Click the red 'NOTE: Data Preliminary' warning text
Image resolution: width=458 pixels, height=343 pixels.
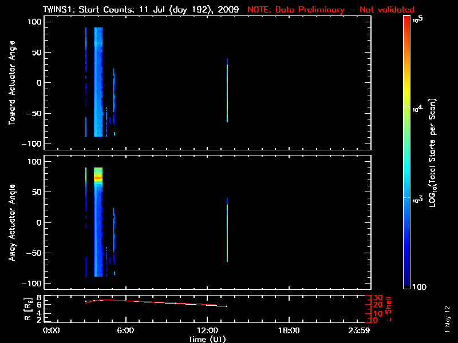click(330, 10)
